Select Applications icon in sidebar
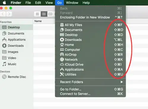148x109 pixels. click(4, 40)
